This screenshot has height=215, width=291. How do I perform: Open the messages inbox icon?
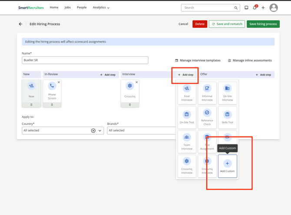(246, 8)
